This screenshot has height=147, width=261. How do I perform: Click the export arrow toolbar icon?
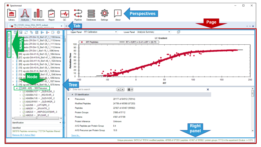coord(53,32)
